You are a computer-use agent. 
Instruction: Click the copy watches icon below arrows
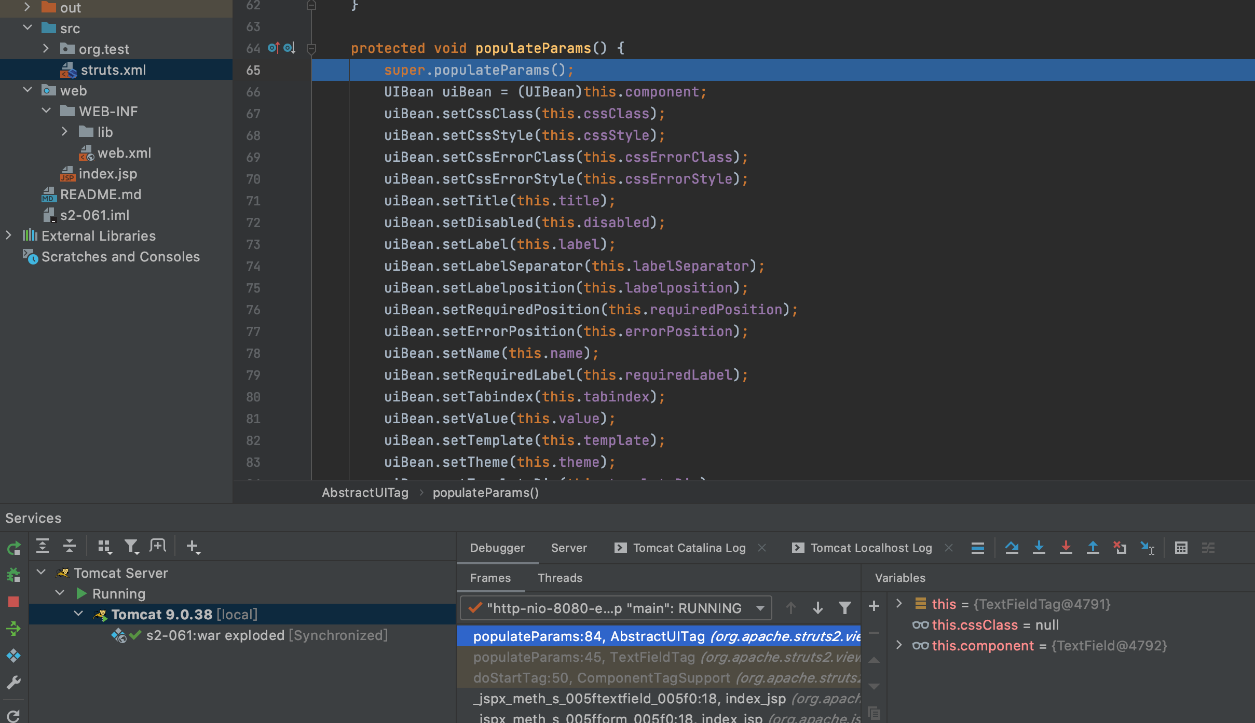tap(874, 714)
